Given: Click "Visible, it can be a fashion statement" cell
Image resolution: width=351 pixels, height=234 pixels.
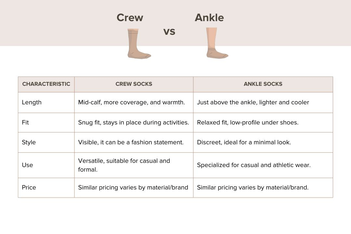Looking at the screenshot, I should (131, 142).
